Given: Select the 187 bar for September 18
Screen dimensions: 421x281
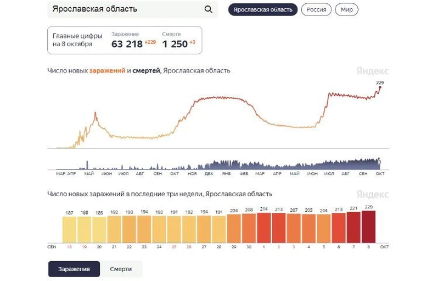Looking at the screenshot, I should (x=69, y=229).
